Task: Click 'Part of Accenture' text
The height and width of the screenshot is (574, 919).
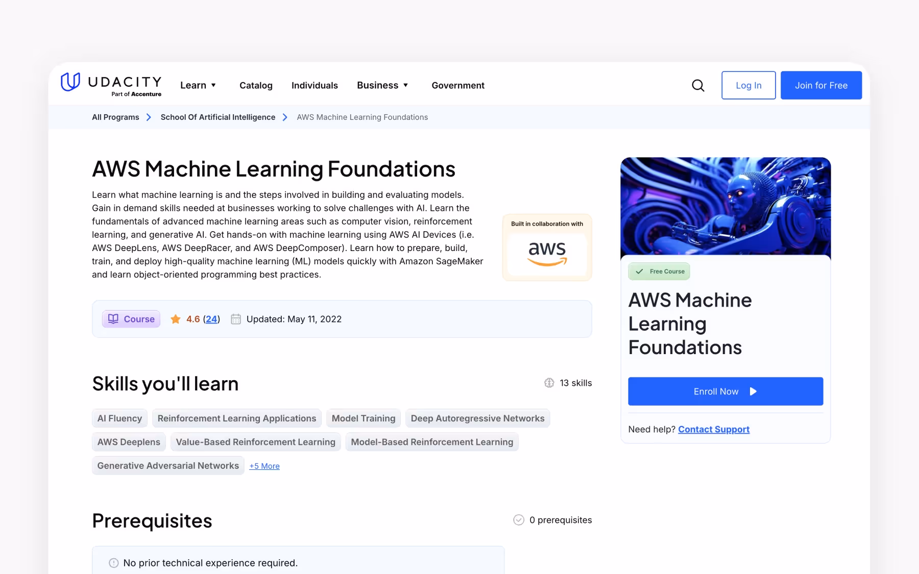Action: coord(136,94)
